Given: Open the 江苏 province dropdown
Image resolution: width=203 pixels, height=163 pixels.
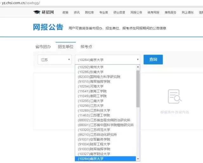Looking at the screenshot, I should (55, 60).
